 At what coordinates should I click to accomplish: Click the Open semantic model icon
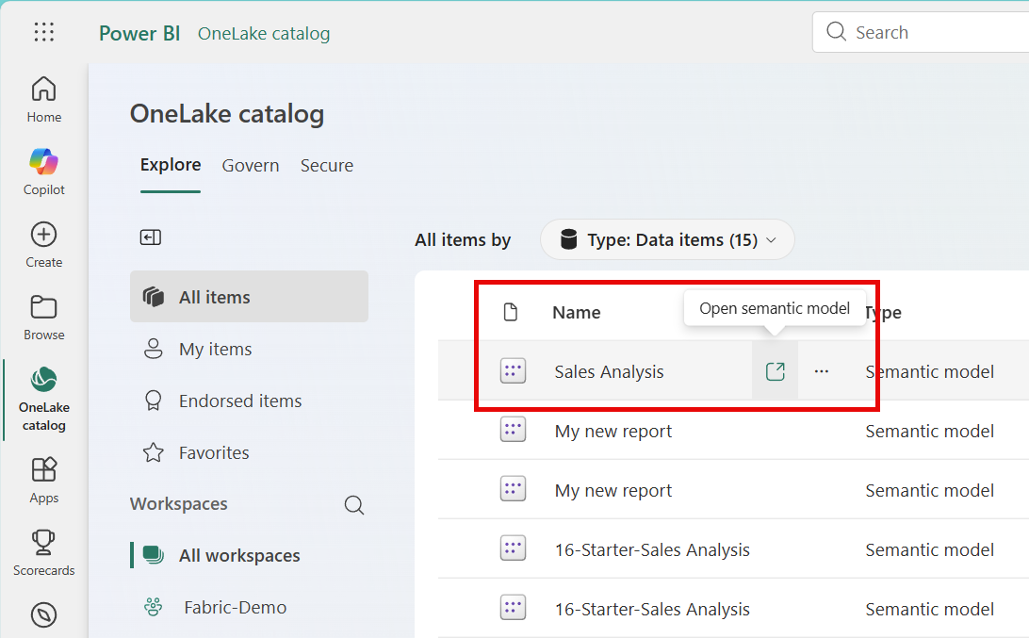[775, 371]
